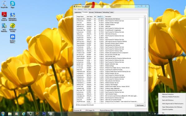Click Add to Web Exclusions menu entry
The height and width of the screenshot is (116, 186).
pos(173,104)
